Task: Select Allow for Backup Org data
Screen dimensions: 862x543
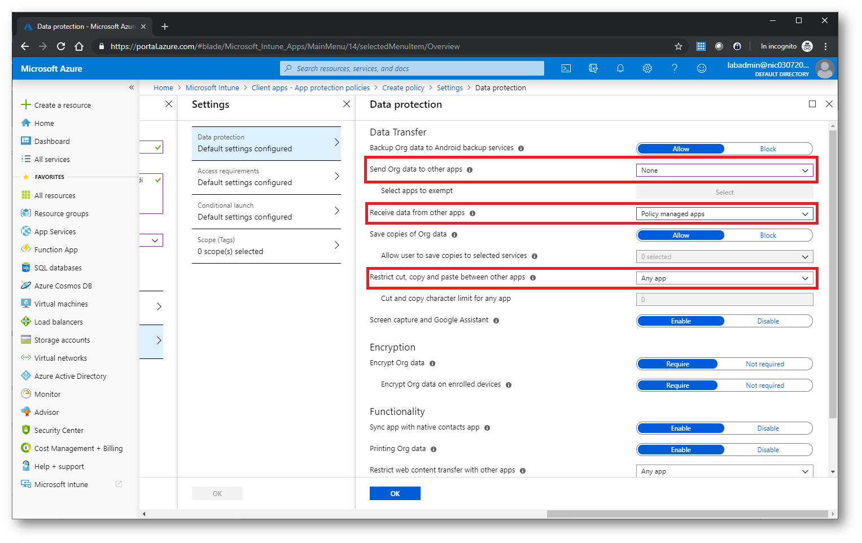Action: pyautogui.click(x=681, y=149)
